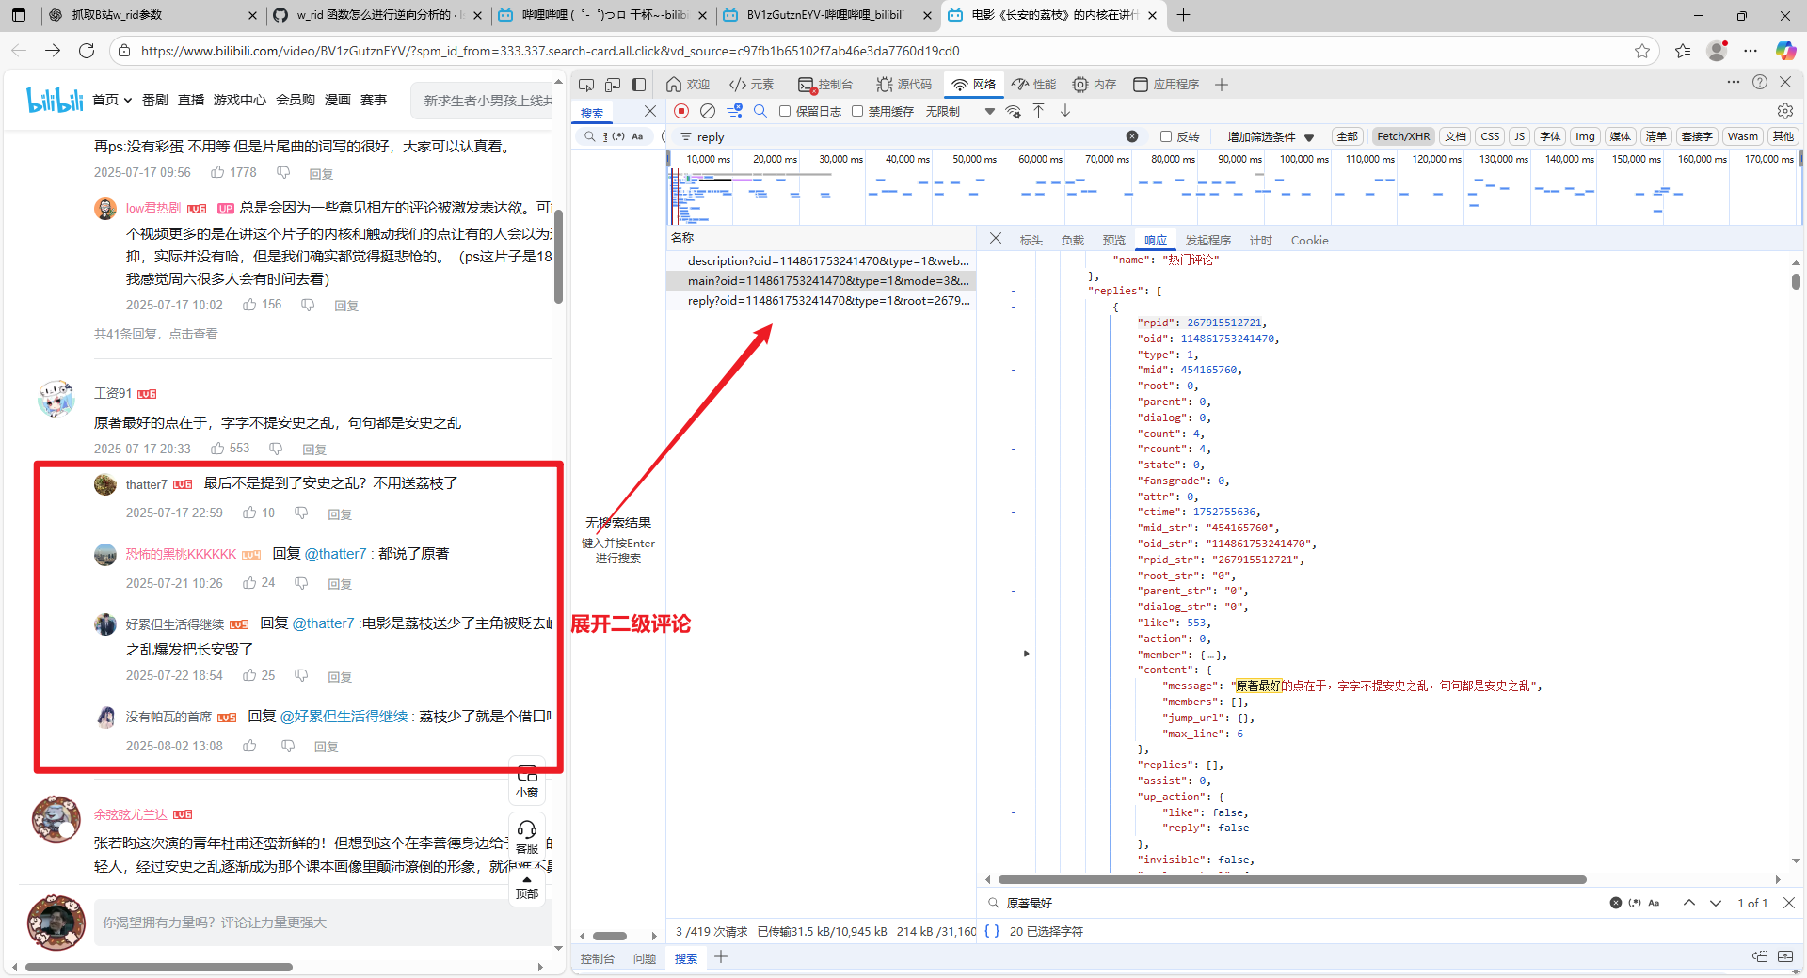Bookmark this page with the star icon
This screenshot has width=1807, height=978.
coord(1642,51)
